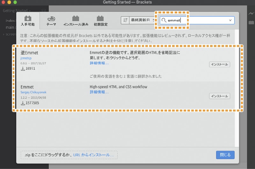Click the download icon next to 1577585

pyautogui.click(x=23, y=103)
